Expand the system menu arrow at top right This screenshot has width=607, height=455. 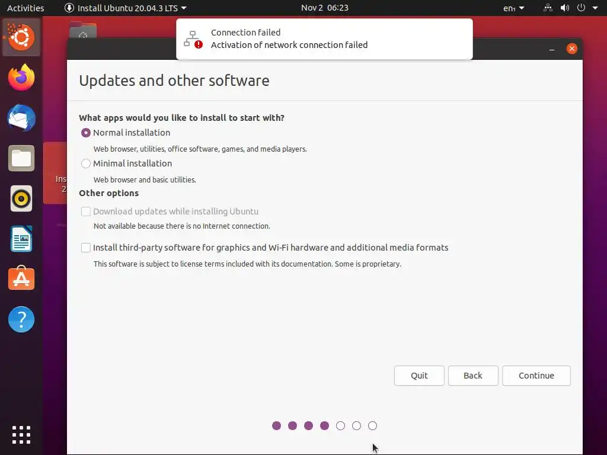pos(595,8)
